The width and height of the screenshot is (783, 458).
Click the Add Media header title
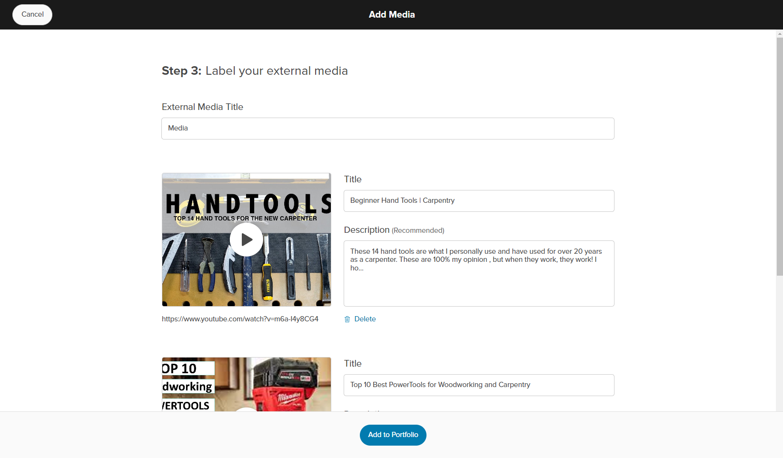[x=392, y=15]
